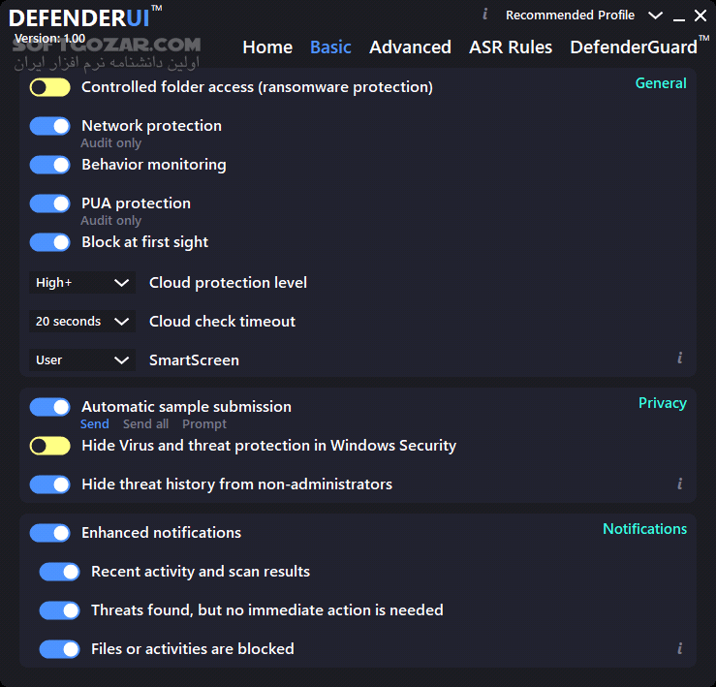This screenshot has width=716, height=687.
Task: Select the Send all sample option
Action: pyautogui.click(x=145, y=424)
